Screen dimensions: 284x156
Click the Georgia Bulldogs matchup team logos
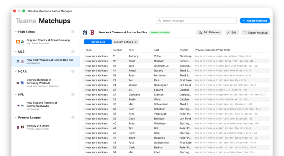(x=20, y=83)
